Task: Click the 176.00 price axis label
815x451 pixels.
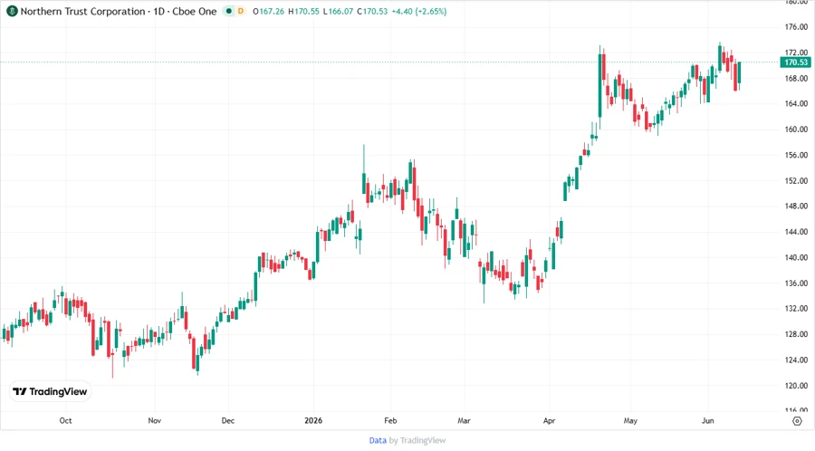Action: pos(796,27)
